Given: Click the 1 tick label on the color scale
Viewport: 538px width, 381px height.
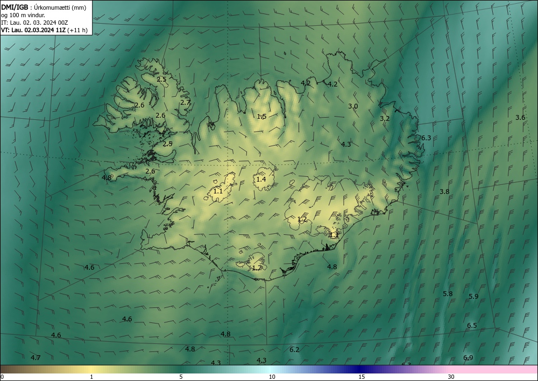Looking at the screenshot, I should [x=91, y=377].
